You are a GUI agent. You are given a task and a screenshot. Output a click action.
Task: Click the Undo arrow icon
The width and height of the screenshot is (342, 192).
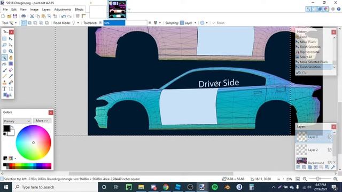(64, 17)
